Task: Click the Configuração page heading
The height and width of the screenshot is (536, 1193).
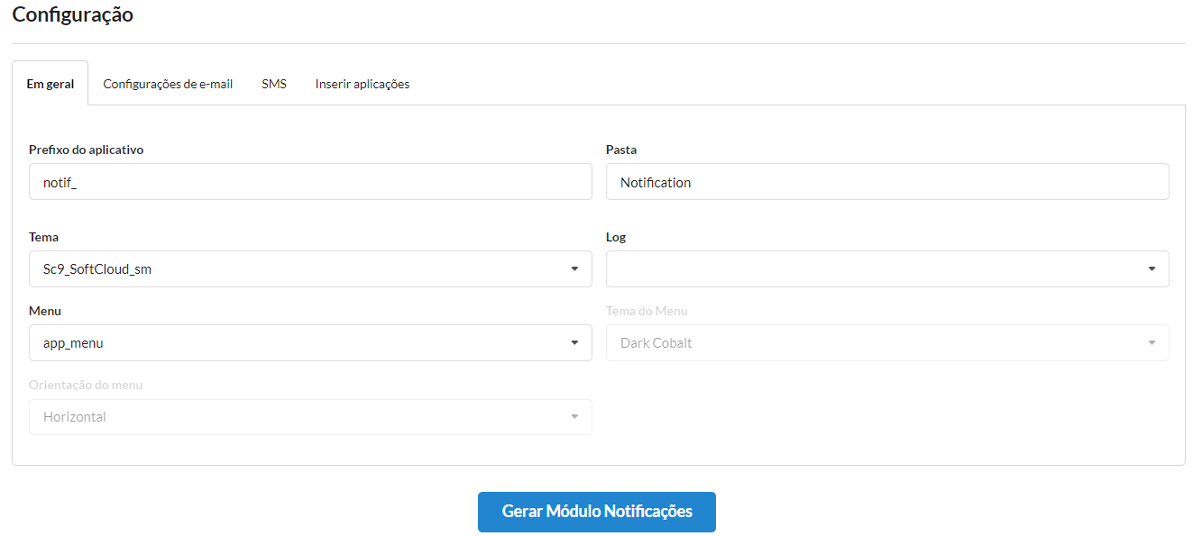Action: click(x=73, y=15)
